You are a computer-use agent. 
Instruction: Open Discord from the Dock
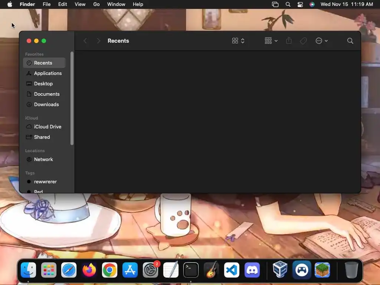(252, 270)
